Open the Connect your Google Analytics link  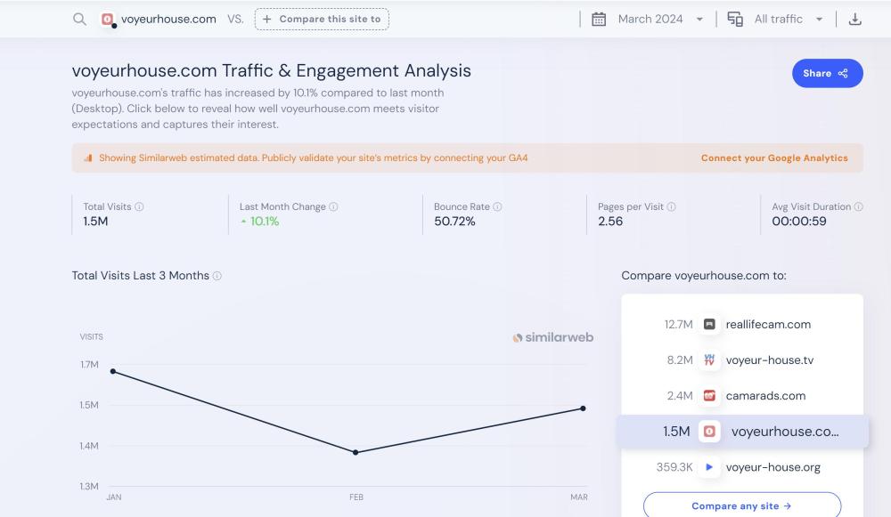tap(774, 158)
